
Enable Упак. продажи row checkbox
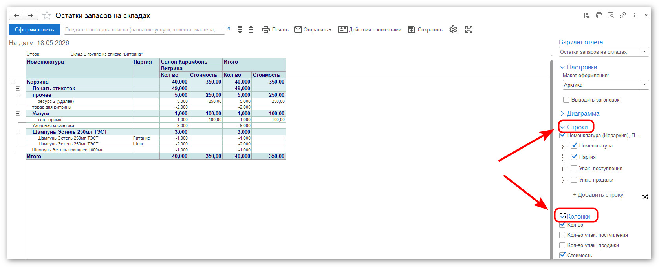point(574,180)
